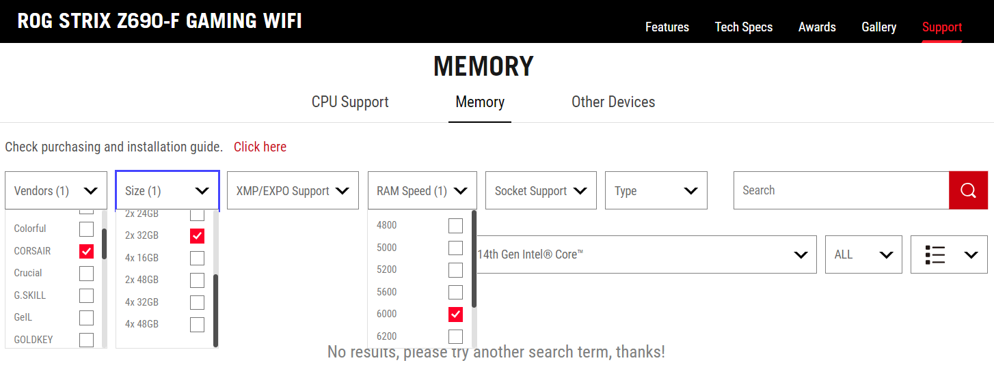994x365 pixels.
Task: Click the red search magnifier button
Action: [x=968, y=190]
